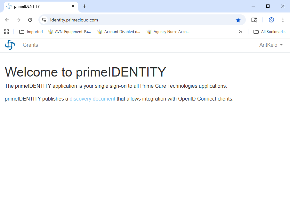Open AVN-Equipment-Pa... bookmark

(x=69, y=32)
